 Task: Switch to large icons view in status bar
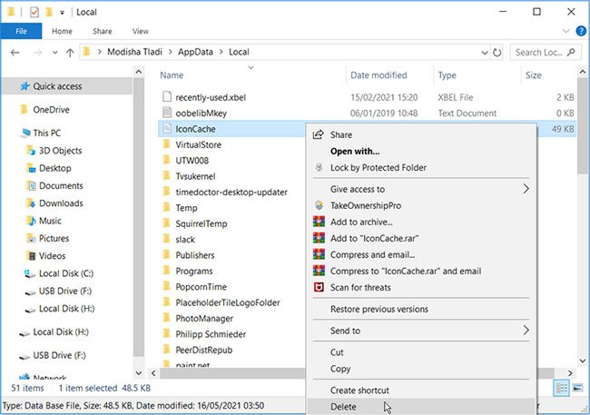point(578,388)
